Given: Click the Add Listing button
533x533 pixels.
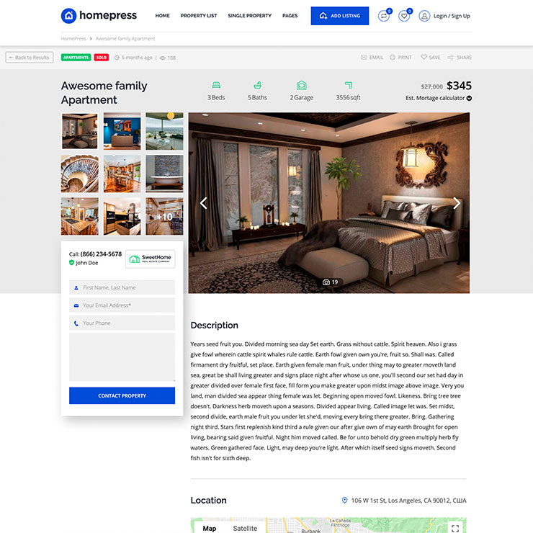Looking at the screenshot, I should [x=339, y=16].
